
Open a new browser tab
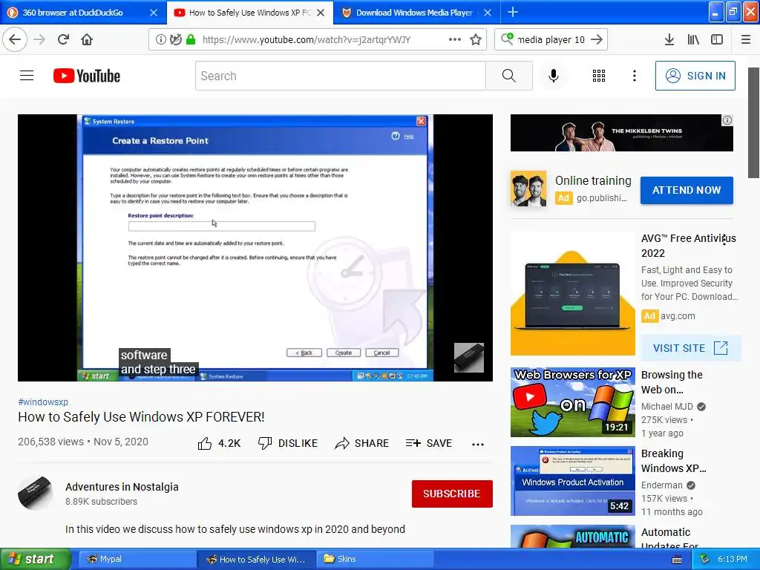pyautogui.click(x=513, y=12)
